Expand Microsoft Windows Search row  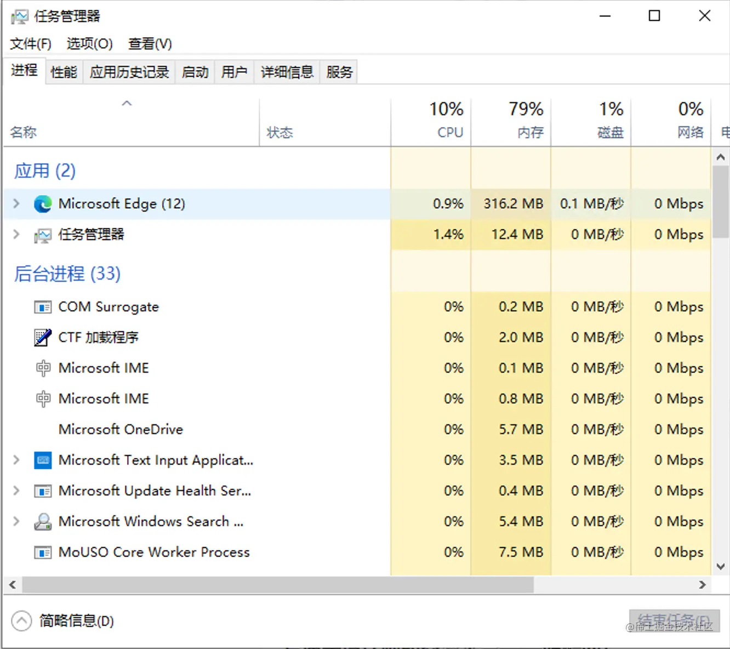(x=16, y=522)
